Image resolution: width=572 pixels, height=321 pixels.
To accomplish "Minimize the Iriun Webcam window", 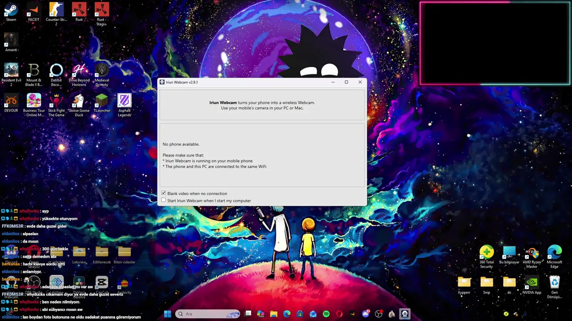I will coord(333,82).
